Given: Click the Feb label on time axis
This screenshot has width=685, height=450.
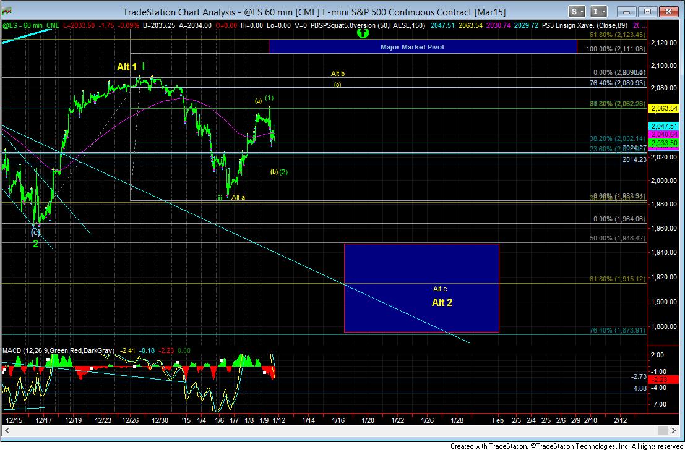Looking at the screenshot, I should tap(498, 420).
